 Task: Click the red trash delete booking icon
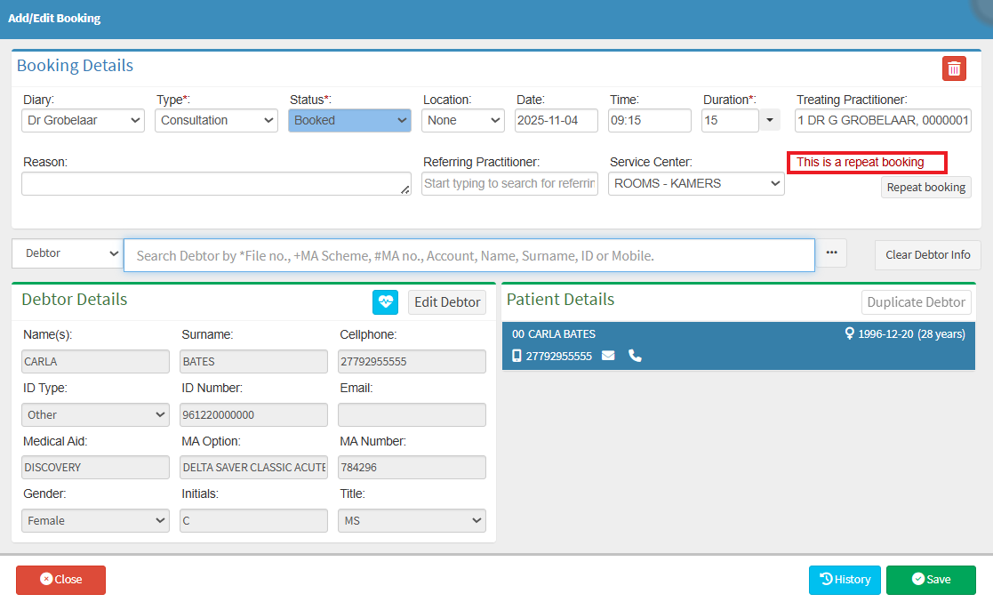coord(954,68)
